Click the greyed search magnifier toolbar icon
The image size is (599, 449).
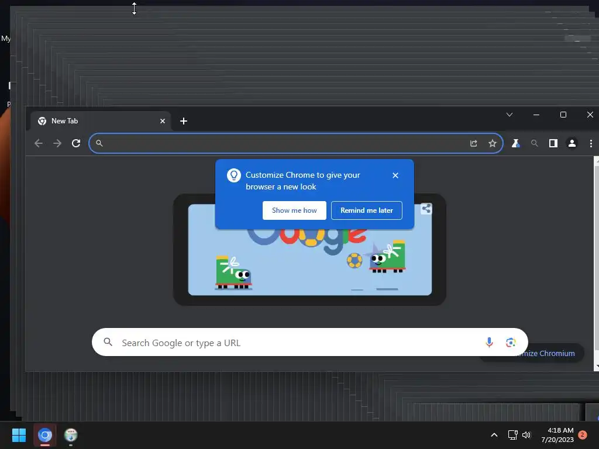535,143
